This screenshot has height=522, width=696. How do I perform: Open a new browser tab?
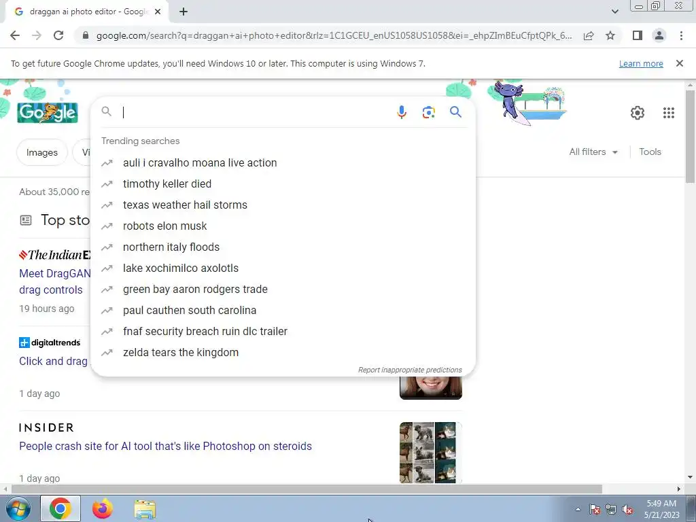pyautogui.click(x=184, y=12)
